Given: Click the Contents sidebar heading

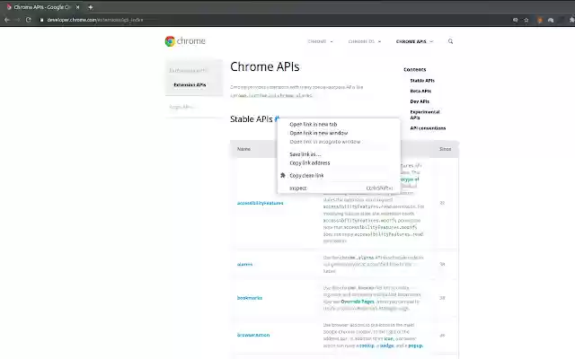Looking at the screenshot, I should coord(415,70).
